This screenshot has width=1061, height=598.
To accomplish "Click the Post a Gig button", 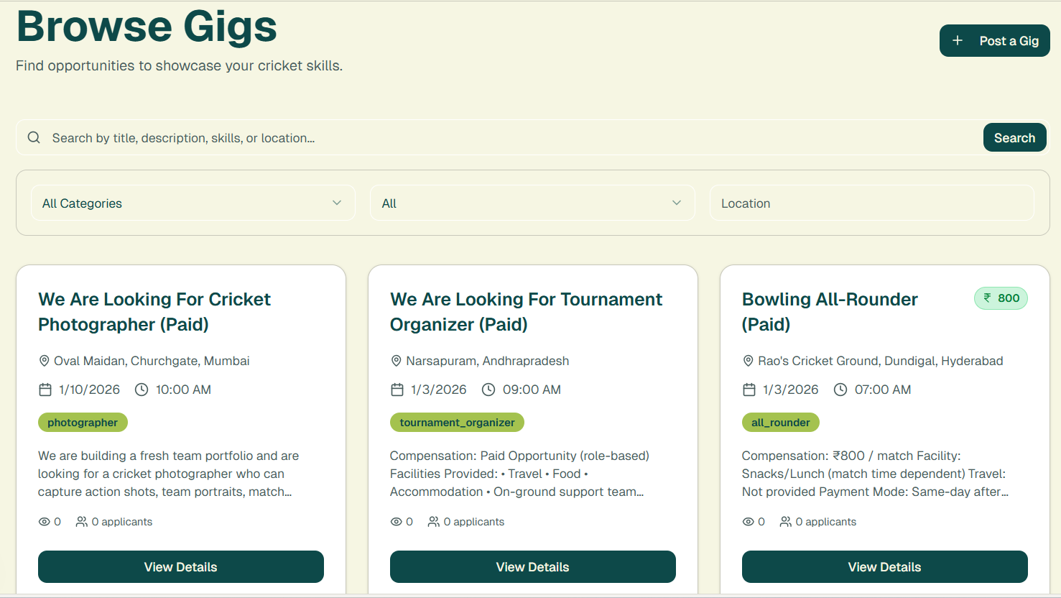I will [994, 40].
